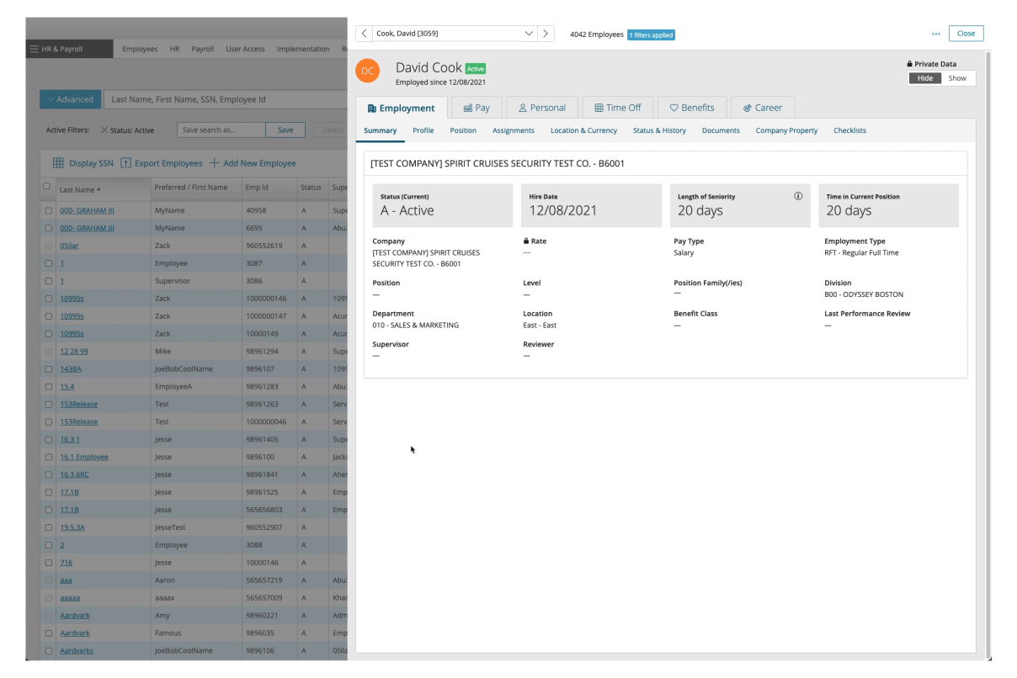
Task: Set Private Data toggle to Show
Action: click(x=958, y=78)
